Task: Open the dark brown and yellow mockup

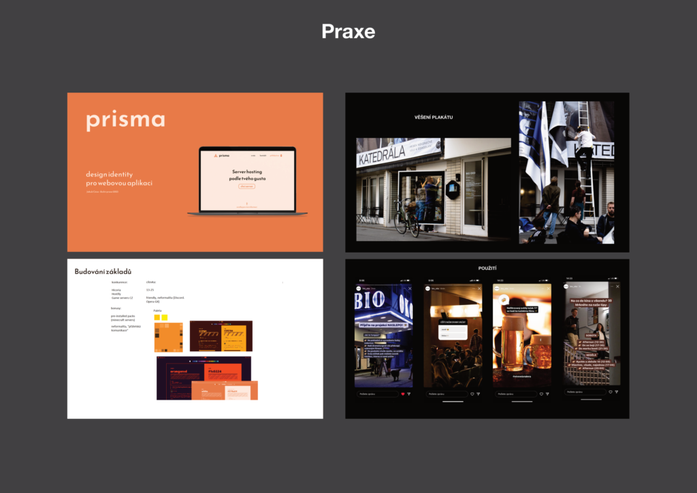Action: pyautogui.click(x=221, y=336)
